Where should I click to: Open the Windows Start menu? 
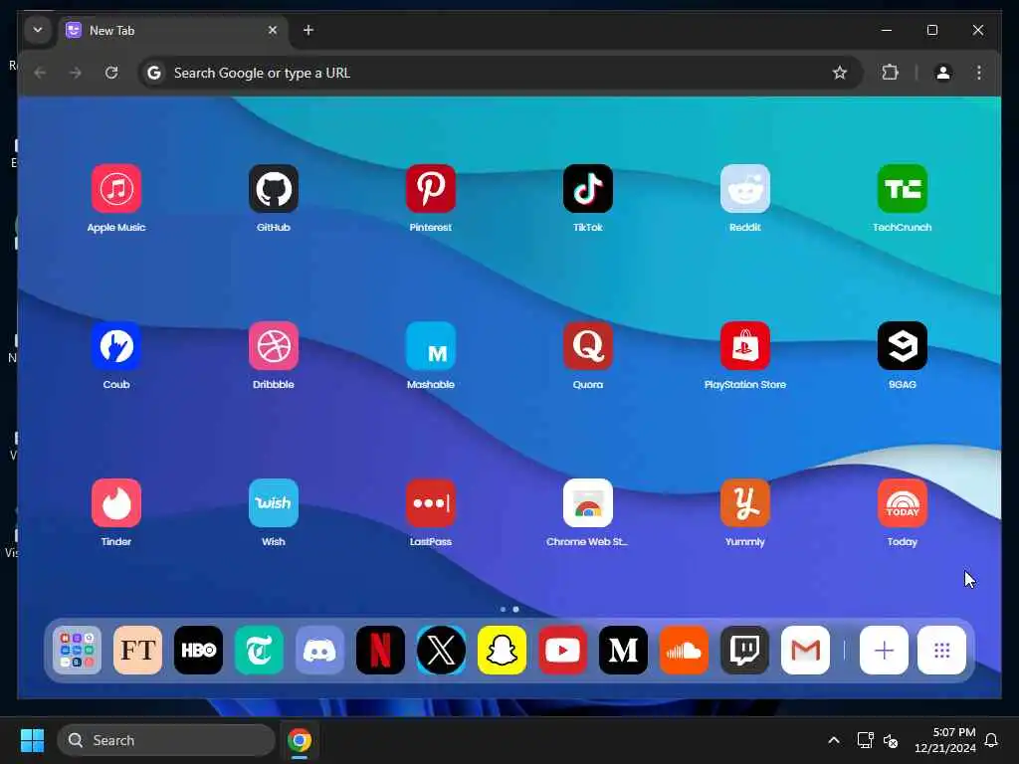[x=32, y=740]
